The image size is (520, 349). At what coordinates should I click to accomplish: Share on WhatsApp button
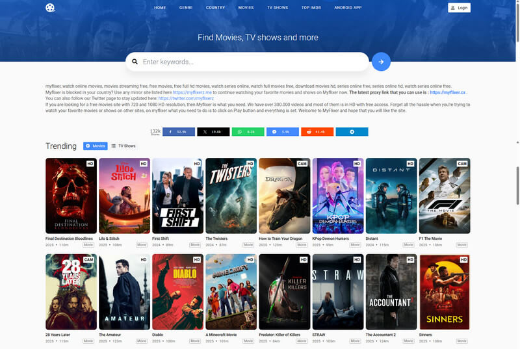click(x=248, y=131)
